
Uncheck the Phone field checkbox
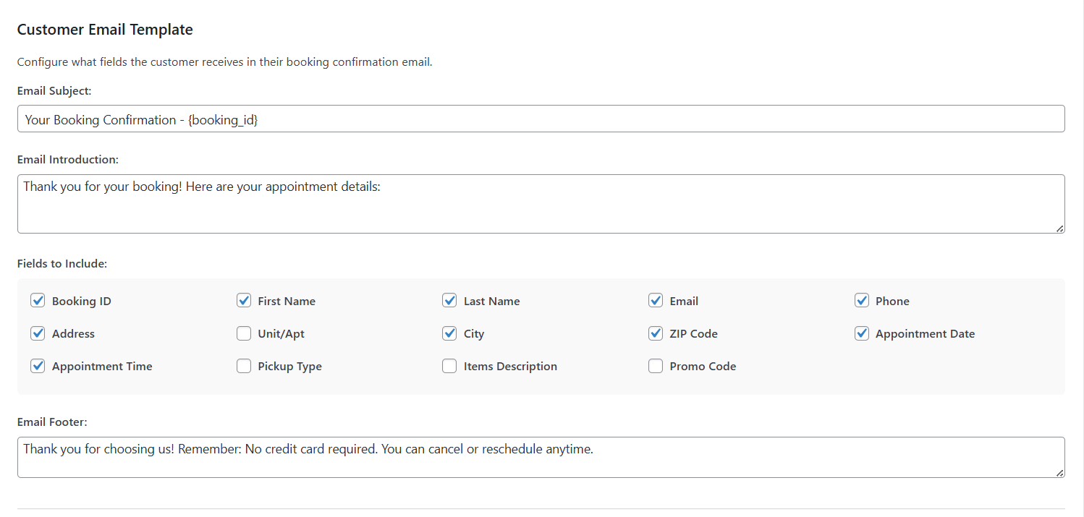click(x=862, y=300)
